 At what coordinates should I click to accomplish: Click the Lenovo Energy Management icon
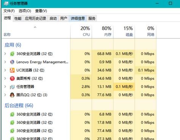12,62
